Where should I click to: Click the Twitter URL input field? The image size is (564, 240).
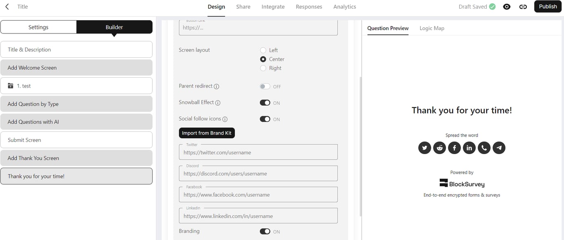(x=258, y=152)
